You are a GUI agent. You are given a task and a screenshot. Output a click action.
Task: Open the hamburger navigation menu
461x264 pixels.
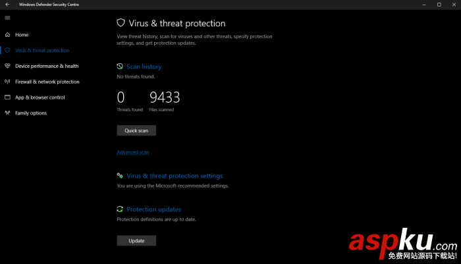point(7,18)
